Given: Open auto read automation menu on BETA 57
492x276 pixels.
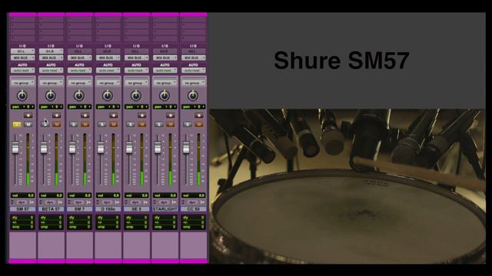Looking at the screenshot, I should [x=52, y=71].
